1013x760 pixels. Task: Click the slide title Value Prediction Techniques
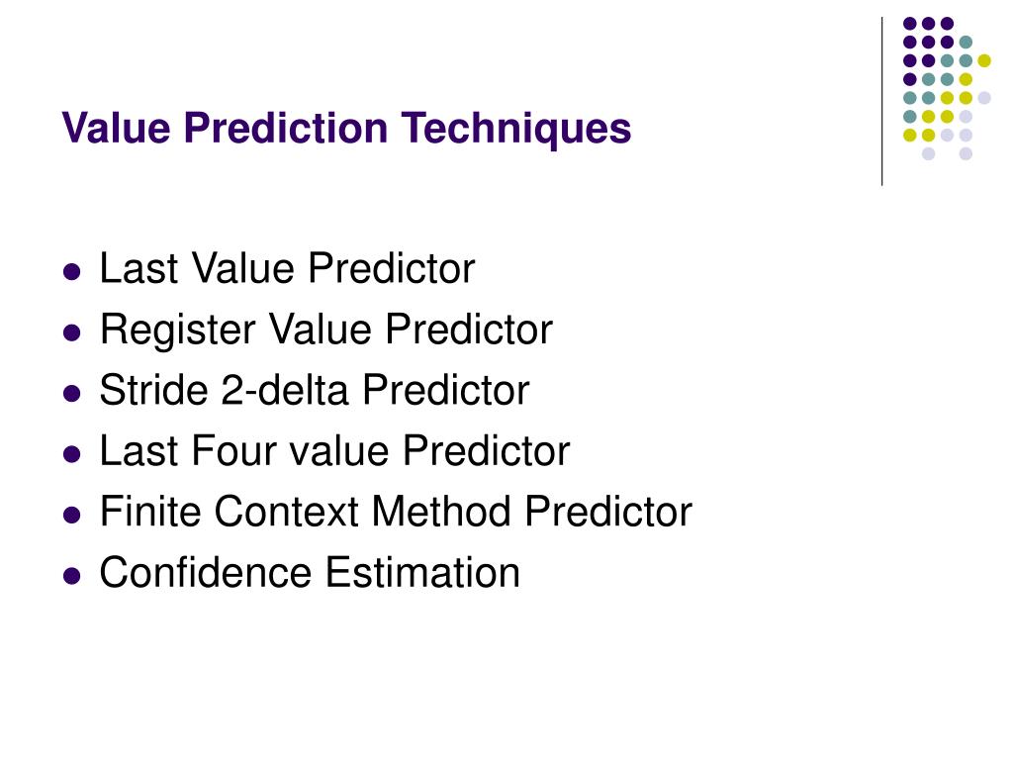pyautogui.click(x=346, y=128)
